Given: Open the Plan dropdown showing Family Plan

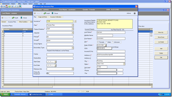Looking at the screenshot, I should (73, 25).
